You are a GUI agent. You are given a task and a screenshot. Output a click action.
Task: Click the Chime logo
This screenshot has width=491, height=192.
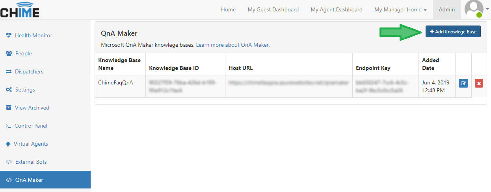[x=20, y=9]
